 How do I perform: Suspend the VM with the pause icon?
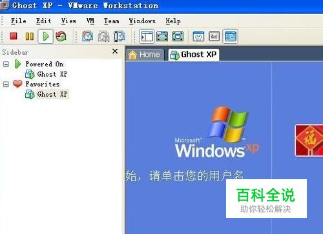point(30,36)
